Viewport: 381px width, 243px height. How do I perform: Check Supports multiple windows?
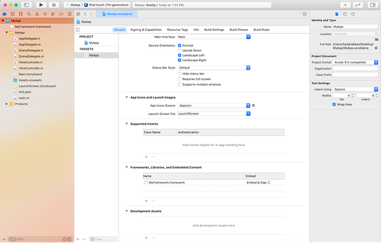coord(180,85)
